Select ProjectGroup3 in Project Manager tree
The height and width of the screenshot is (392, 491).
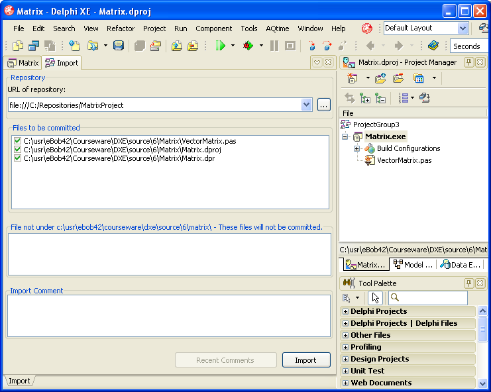[376, 124]
